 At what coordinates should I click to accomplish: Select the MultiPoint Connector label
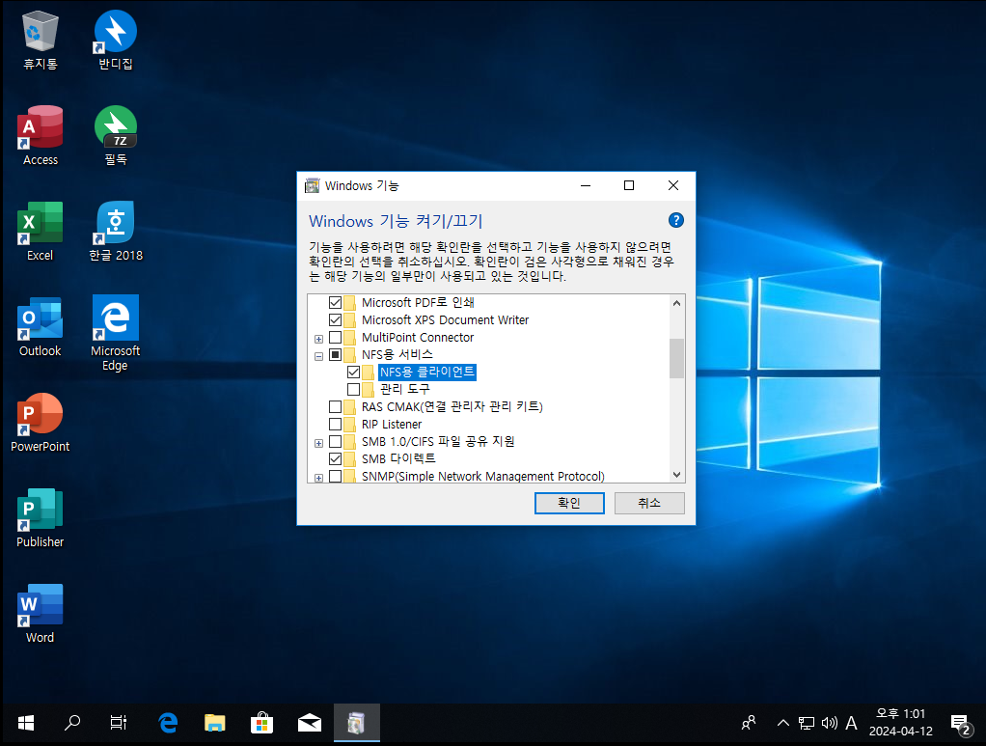coord(418,338)
